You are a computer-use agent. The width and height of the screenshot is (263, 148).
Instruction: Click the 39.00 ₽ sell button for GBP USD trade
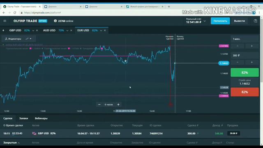[x=234, y=133]
